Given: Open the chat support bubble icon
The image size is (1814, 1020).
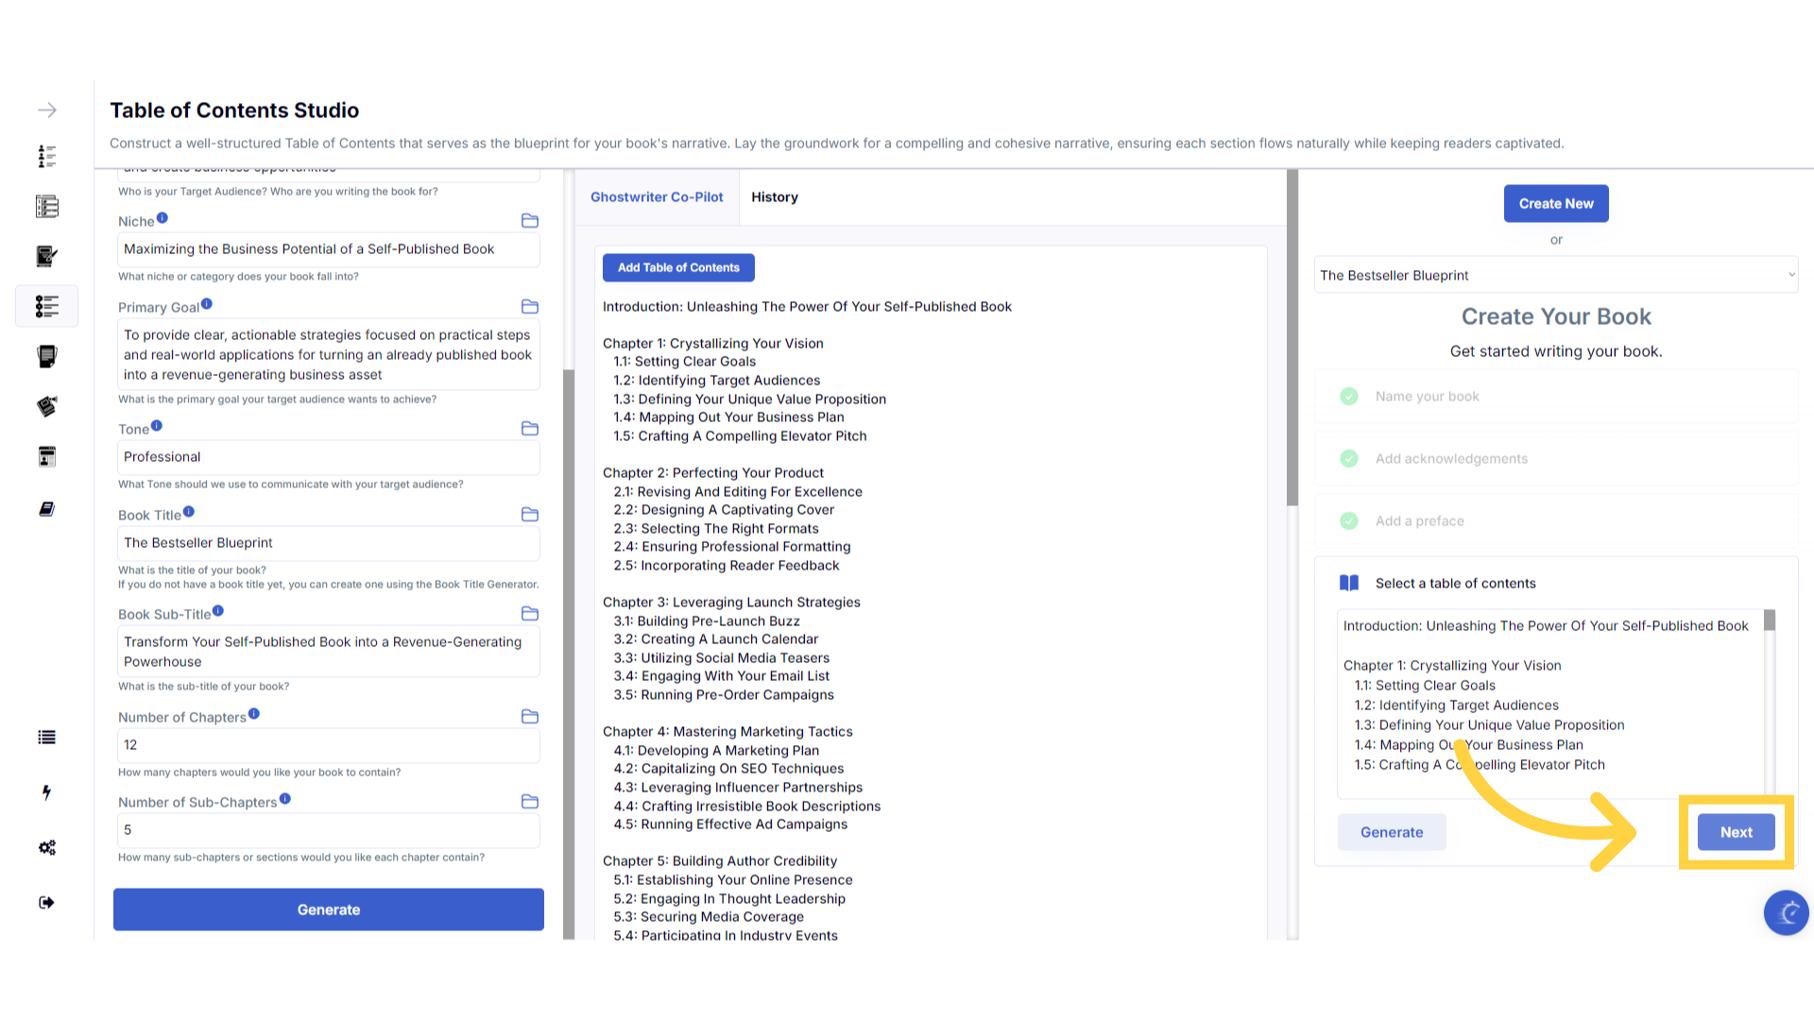Looking at the screenshot, I should [x=1786, y=912].
